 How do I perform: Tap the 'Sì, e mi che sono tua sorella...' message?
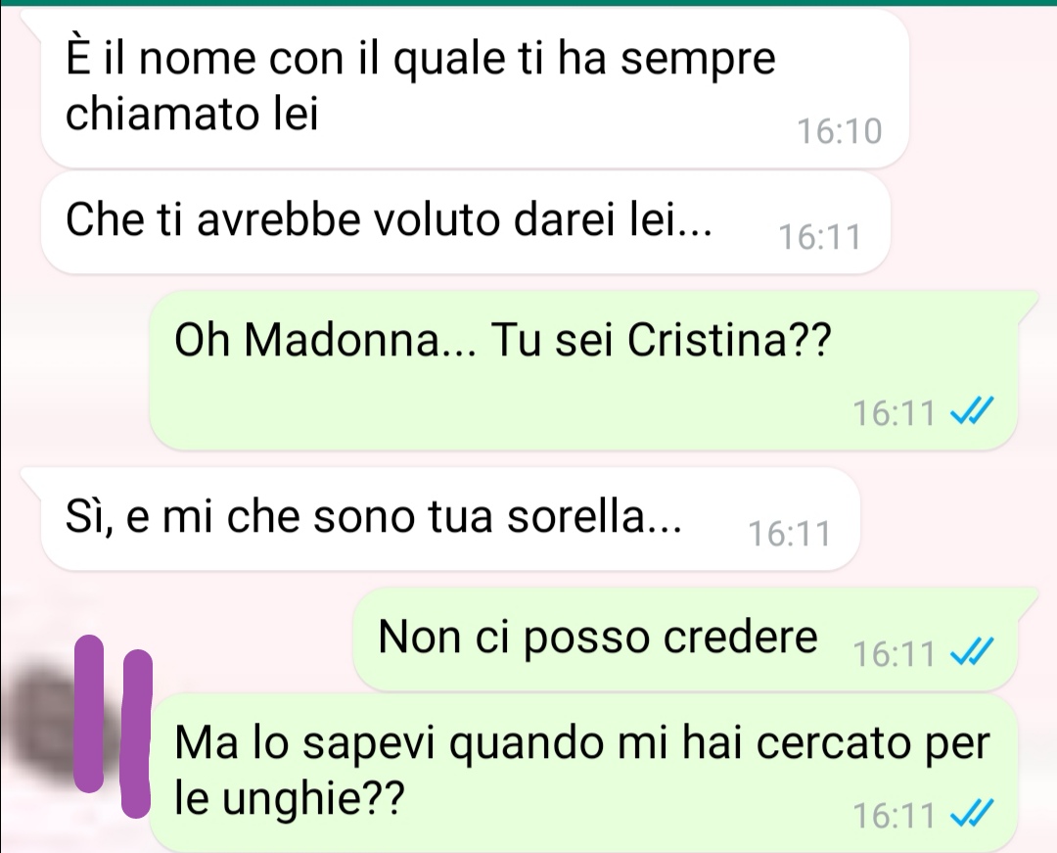click(x=450, y=519)
